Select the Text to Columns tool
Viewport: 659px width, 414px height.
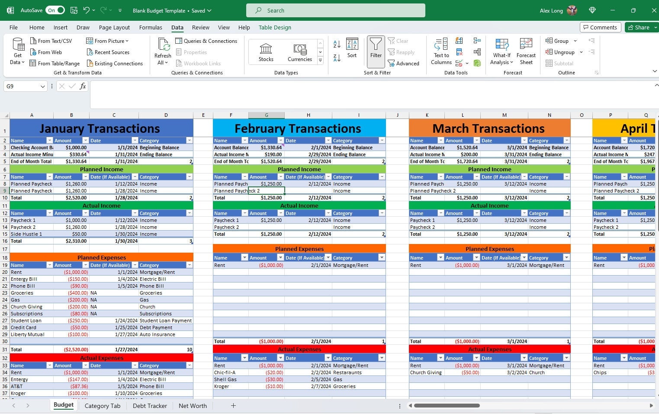point(440,51)
